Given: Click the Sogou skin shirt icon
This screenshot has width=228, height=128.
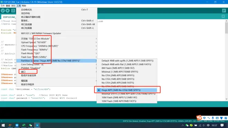Looking at the screenshot, I should [x=221, y=118].
